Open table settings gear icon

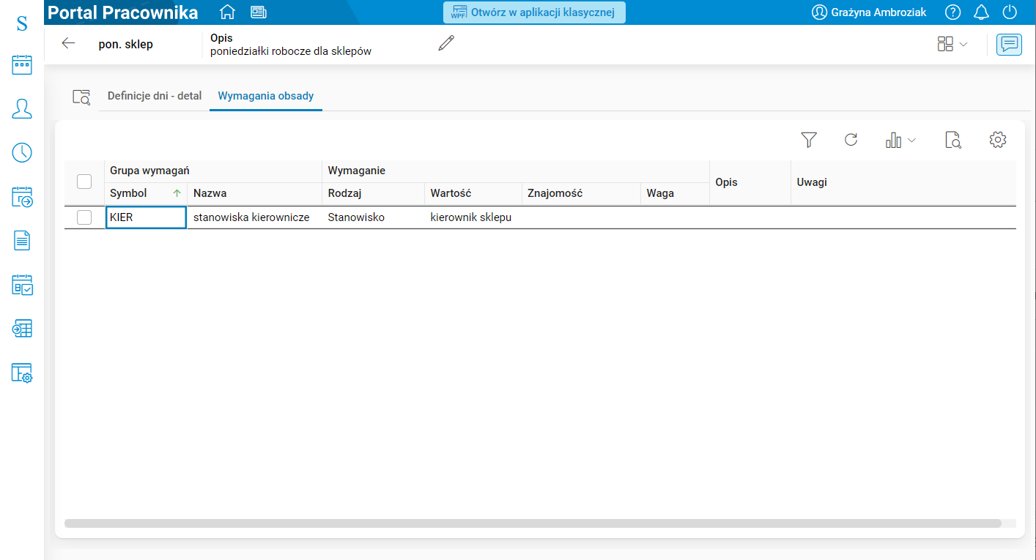click(998, 140)
